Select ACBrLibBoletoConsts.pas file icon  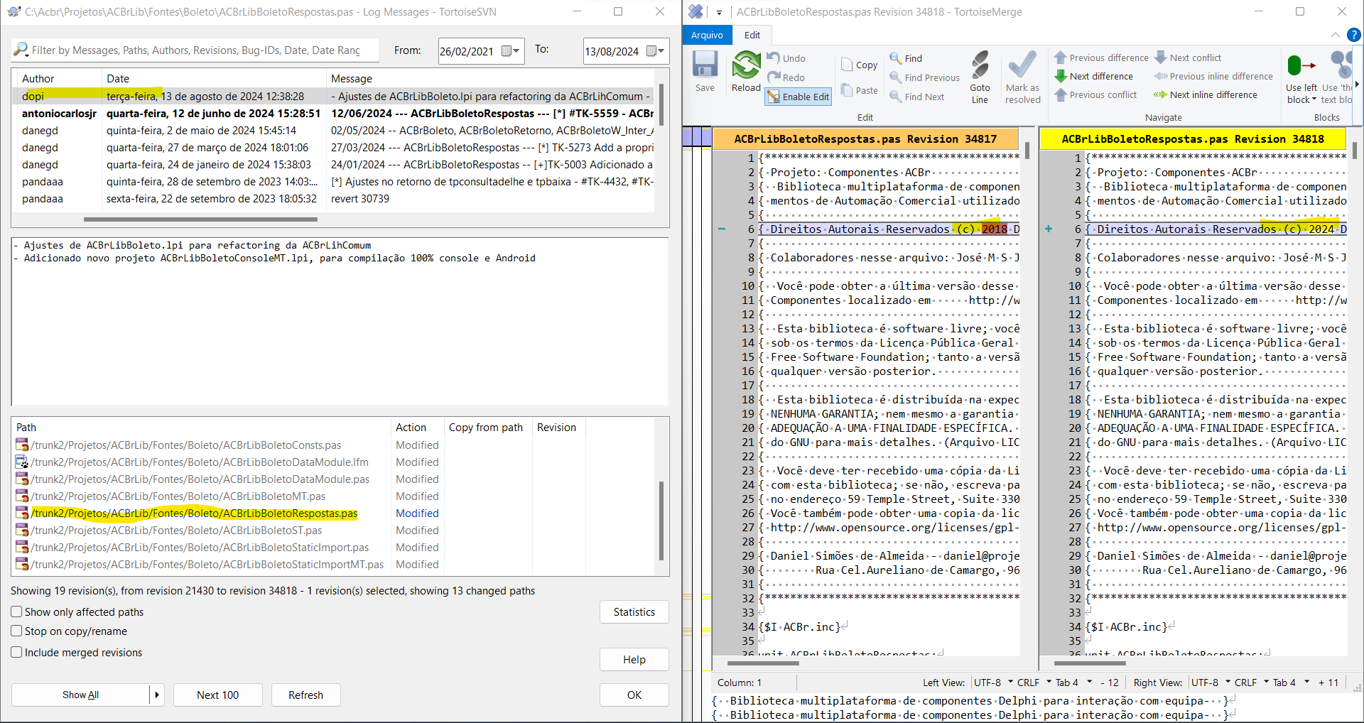[22, 445]
